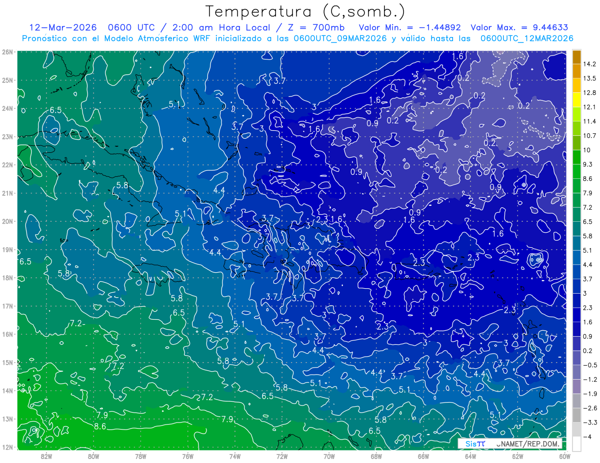This screenshot has width=600, height=463.
Task: Click the "82W" longitude label
Action: [46, 457]
